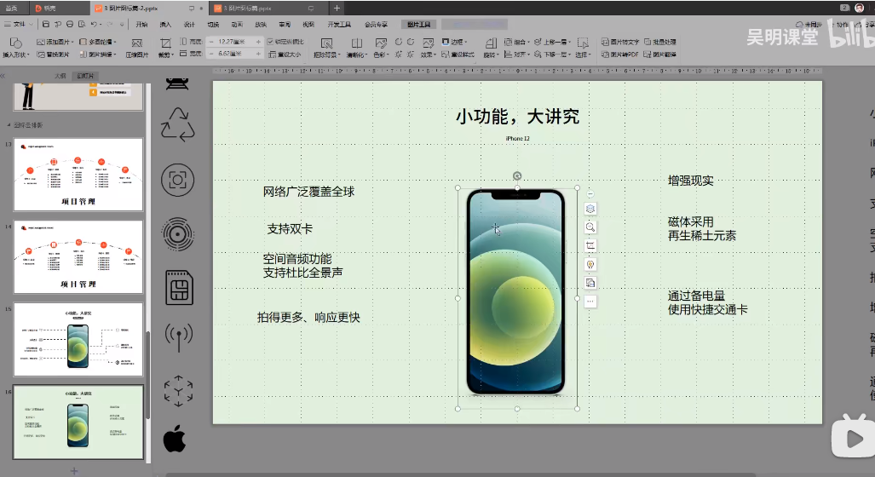Click the 支持双卡 text on slide
Image resolution: width=875 pixels, height=477 pixels.
point(290,229)
